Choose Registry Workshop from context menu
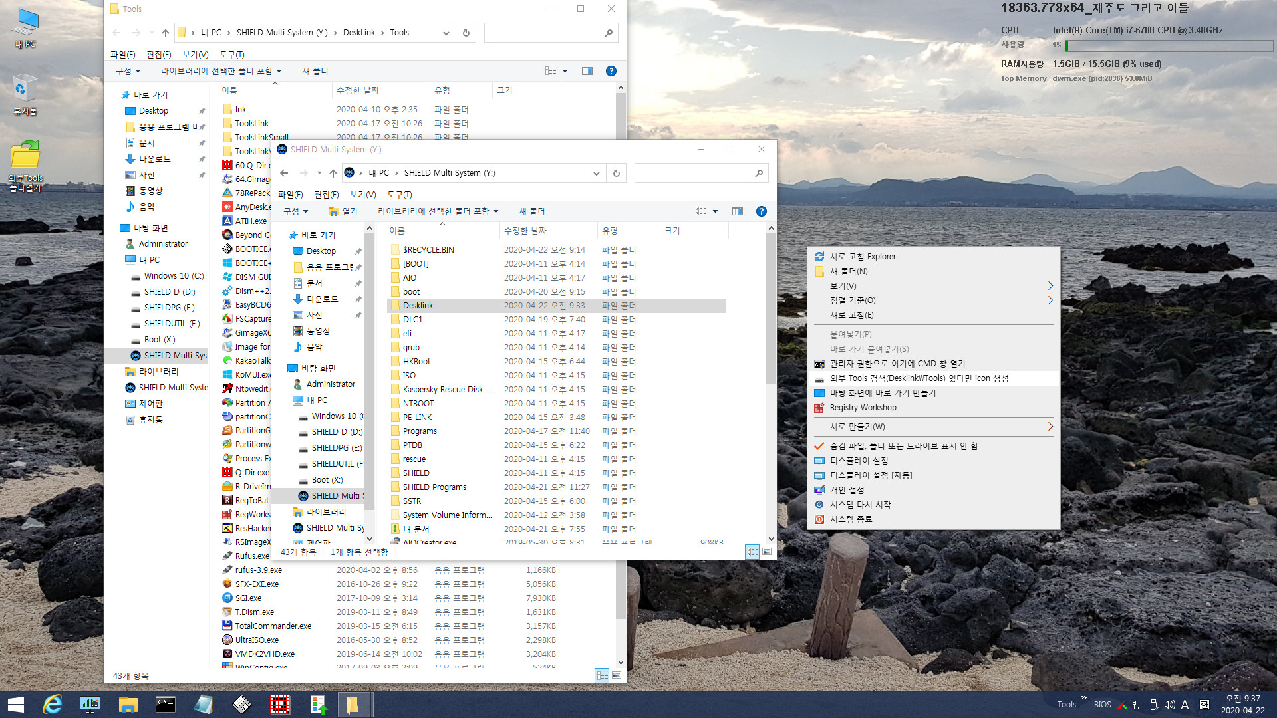The image size is (1277, 718). point(933,408)
